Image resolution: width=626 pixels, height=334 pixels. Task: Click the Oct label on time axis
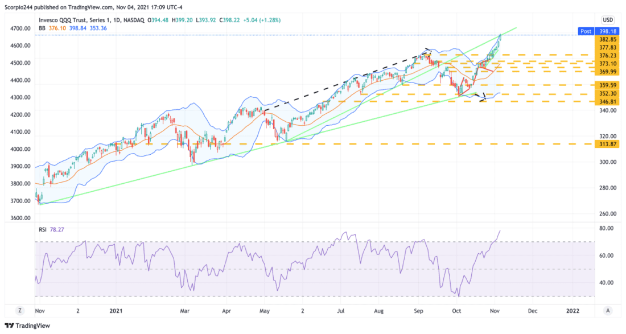pos(456,311)
